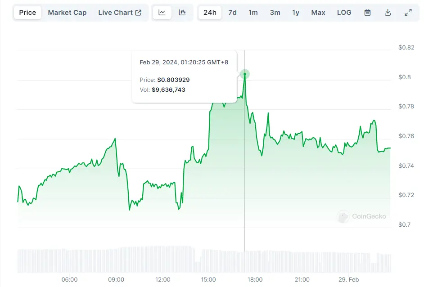Click the CoinGecko watermark logo
Screen dimensions: 424x287
(x=362, y=216)
